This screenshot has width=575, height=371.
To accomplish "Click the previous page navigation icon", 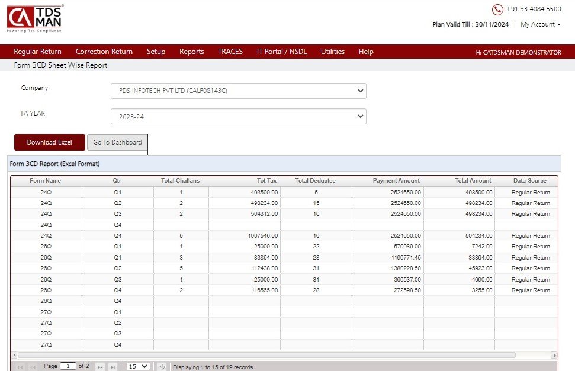I will (x=34, y=366).
